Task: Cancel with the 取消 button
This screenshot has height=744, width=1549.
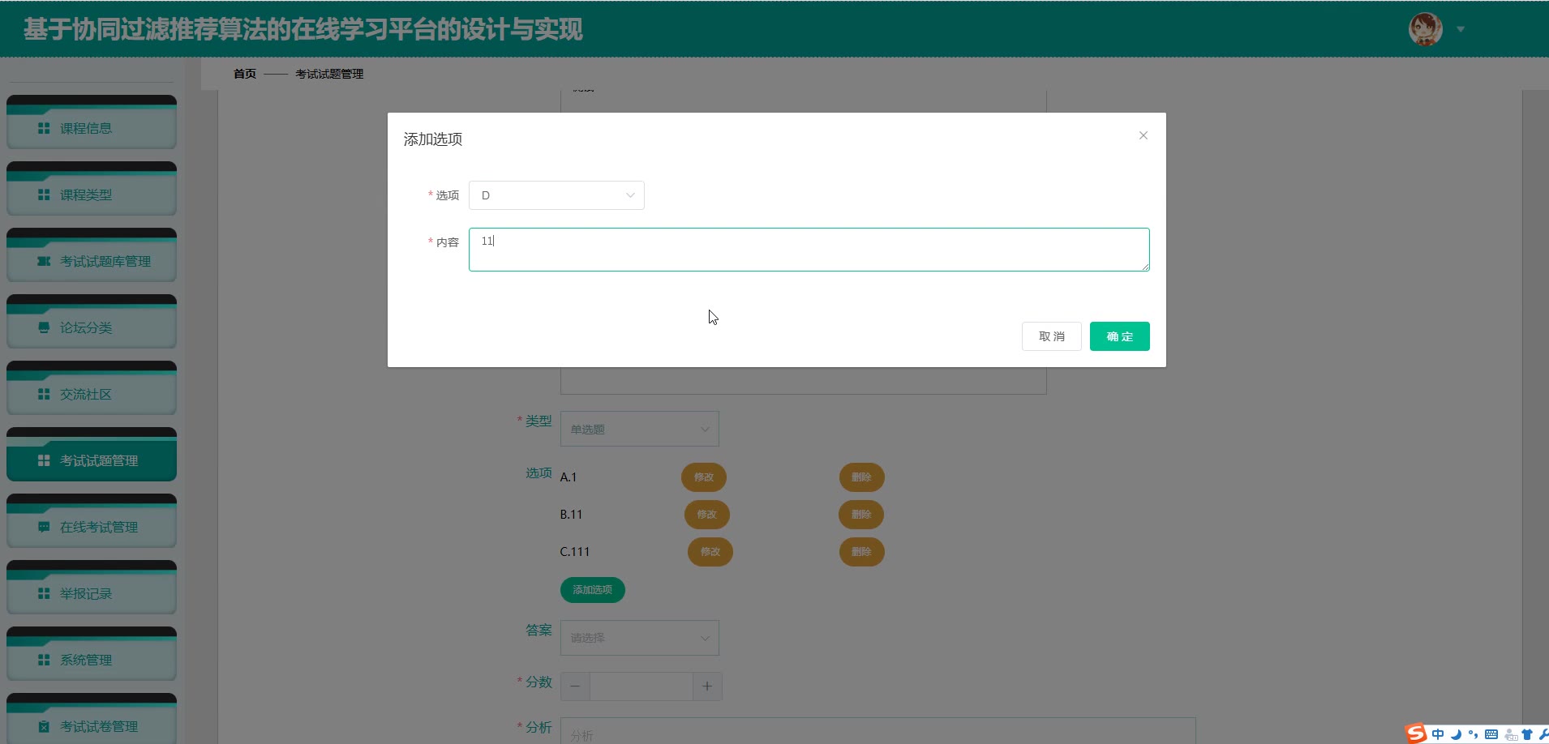Action: 1051,336
